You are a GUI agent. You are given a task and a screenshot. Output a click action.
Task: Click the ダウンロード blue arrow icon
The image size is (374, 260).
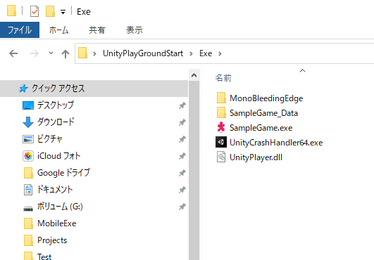pyautogui.click(x=28, y=122)
